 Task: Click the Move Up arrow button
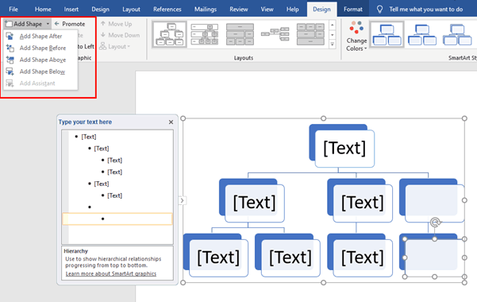click(x=116, y=24)
